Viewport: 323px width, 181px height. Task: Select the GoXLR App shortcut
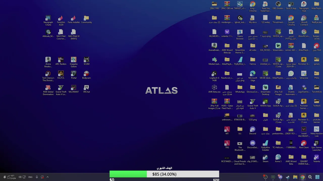(291, 6)
